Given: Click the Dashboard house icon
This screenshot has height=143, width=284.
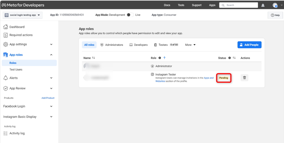Looking at the screenshot, I should [6, 27].
